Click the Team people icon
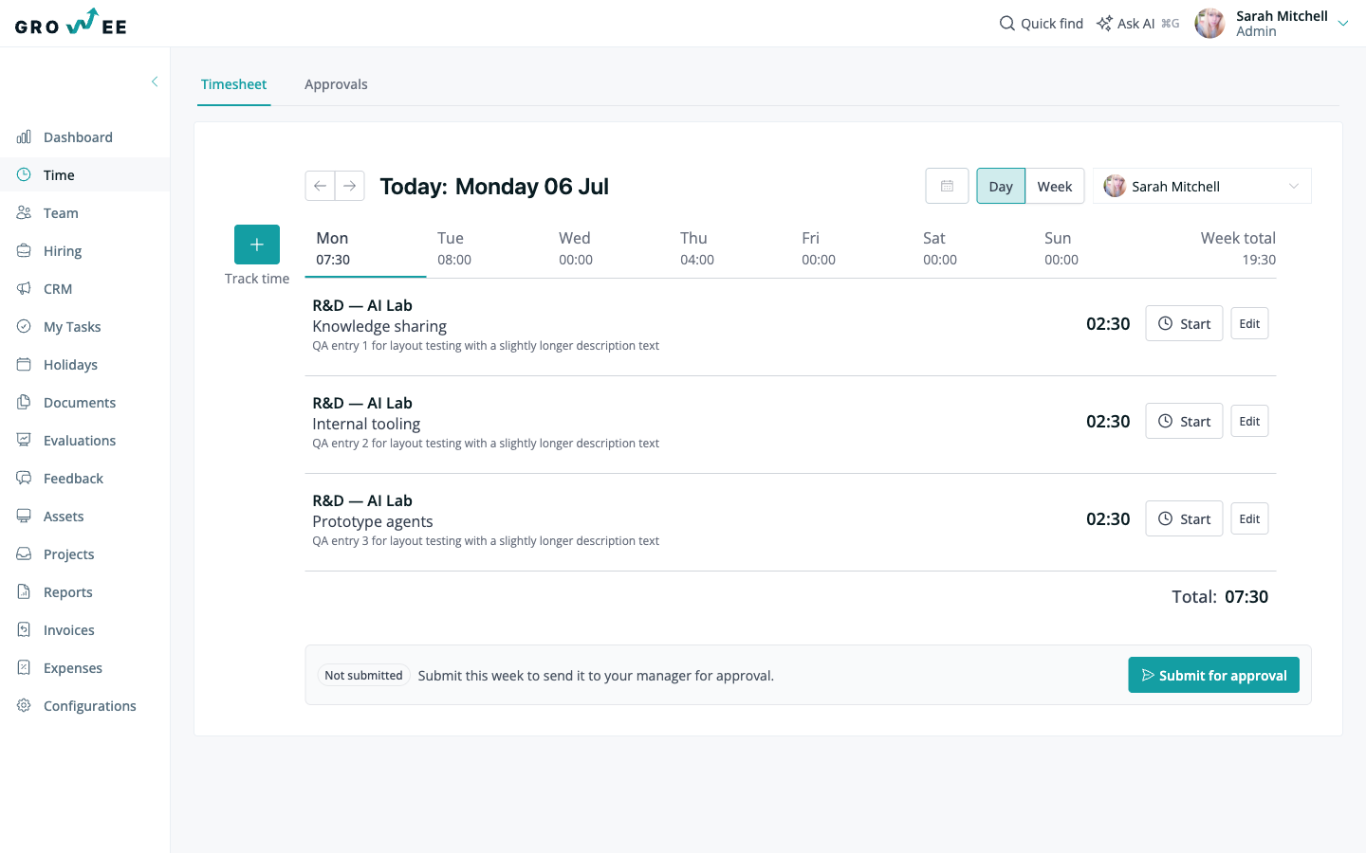This screenshot has width=1366, height=853. [24, 212]
